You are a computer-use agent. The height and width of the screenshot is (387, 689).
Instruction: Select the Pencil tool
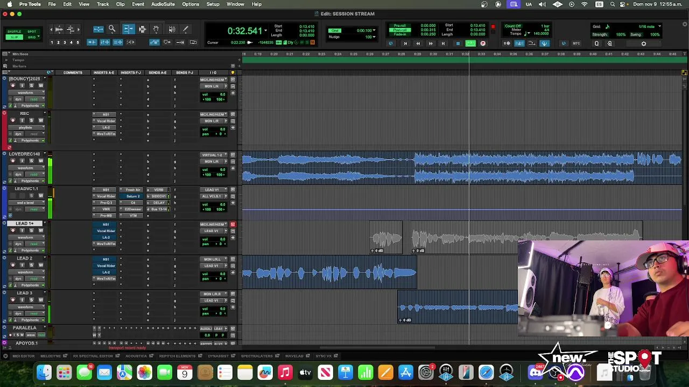pyautogui.click(x=186, y=29)
